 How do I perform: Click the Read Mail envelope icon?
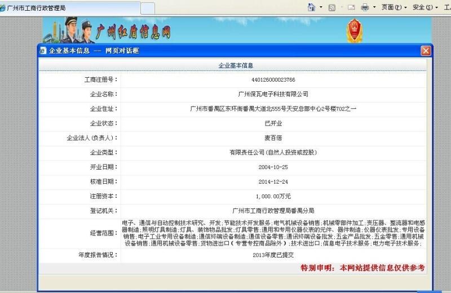[351, 7]
